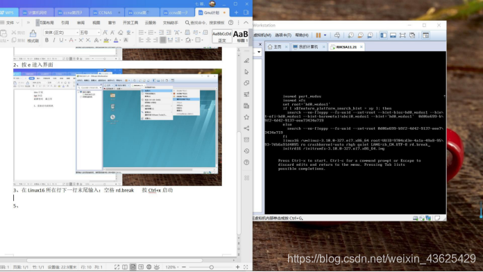Image resolution: width=483 pixels, height=272 pixels.
Task: Open VMware 帮助(H) menu
Action: [x=302, y=35]
